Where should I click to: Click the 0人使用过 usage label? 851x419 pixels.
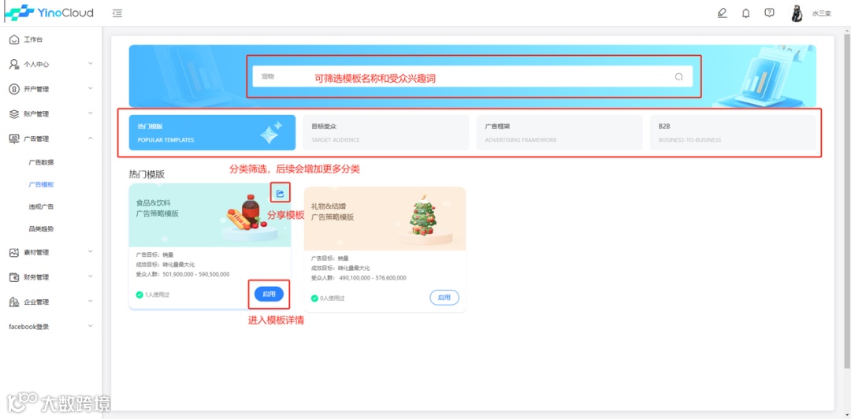[332, 298]
